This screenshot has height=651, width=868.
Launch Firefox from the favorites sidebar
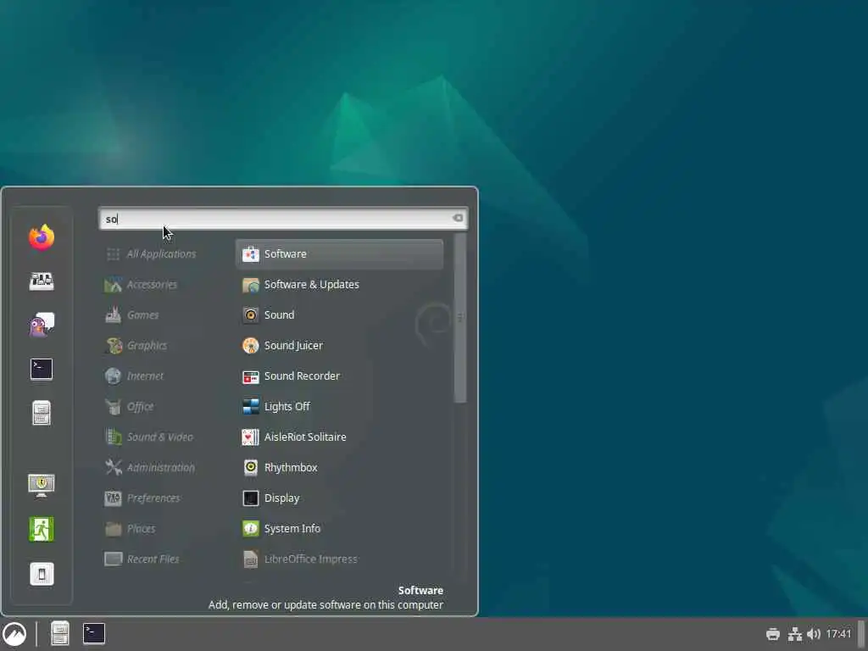(x=42, y=237)
